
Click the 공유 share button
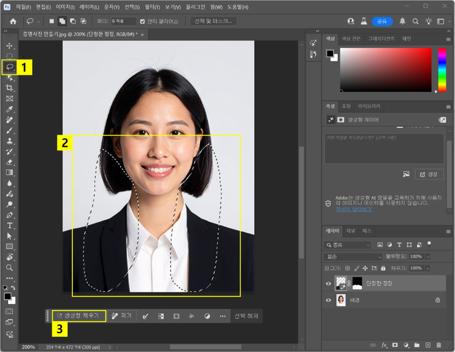[x=382, y=21]
